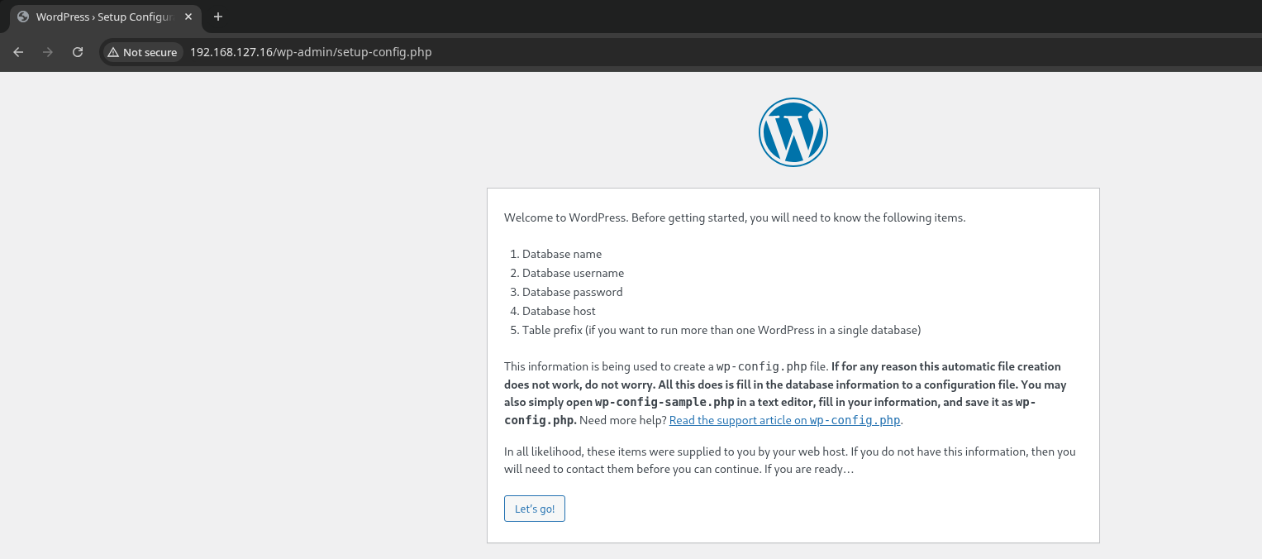1262x559 pixels.
Task: Open a new browser tab
Action: [218, 17]
